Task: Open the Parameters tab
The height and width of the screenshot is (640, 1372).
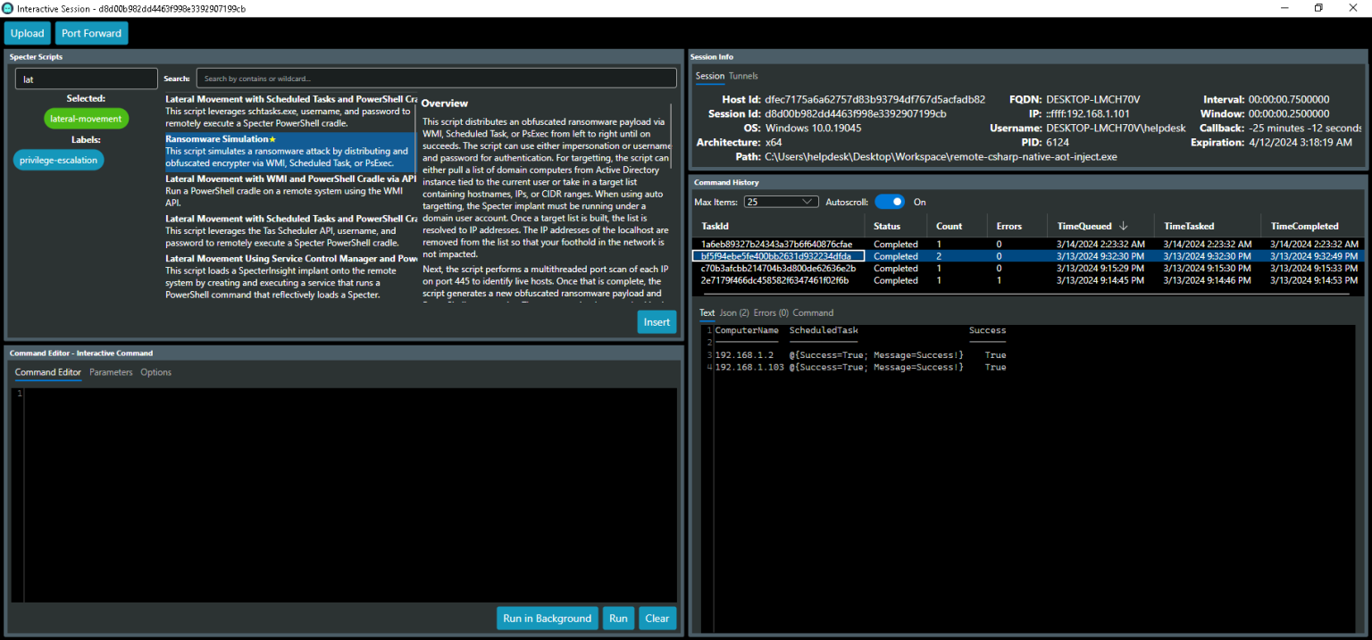Action: pos(111,372)
